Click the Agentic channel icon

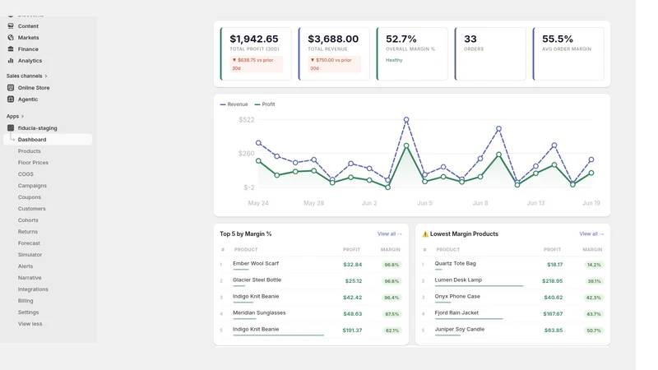[11, 99]
